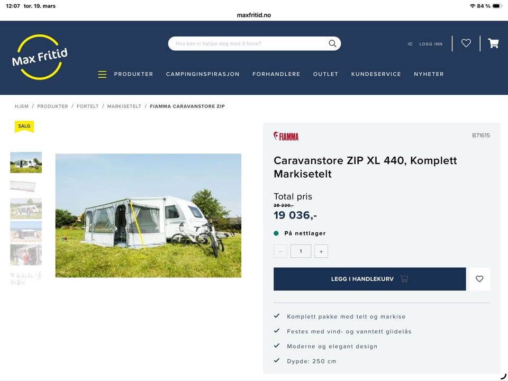Add product to favorites heart button
Screen dimensions: 508x381
[479, 279]
